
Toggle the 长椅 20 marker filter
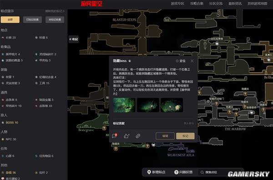(9, 38)
